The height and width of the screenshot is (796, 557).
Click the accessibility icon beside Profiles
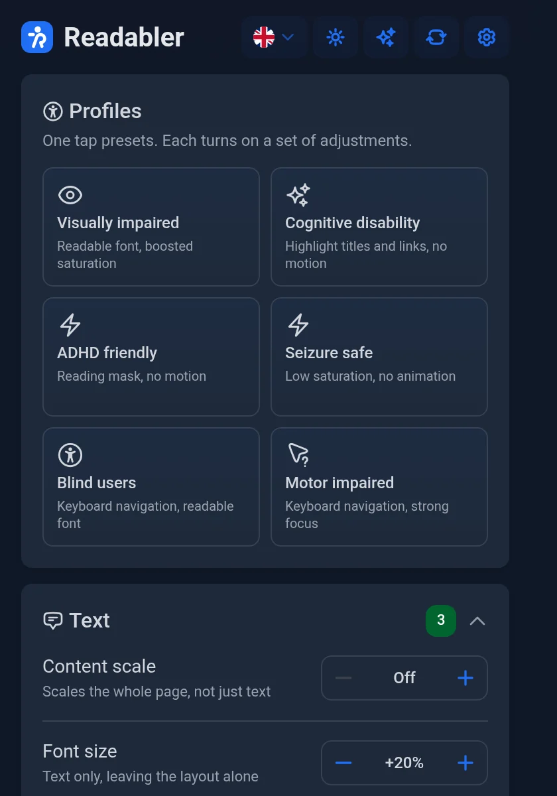click(x=52, y=111)
